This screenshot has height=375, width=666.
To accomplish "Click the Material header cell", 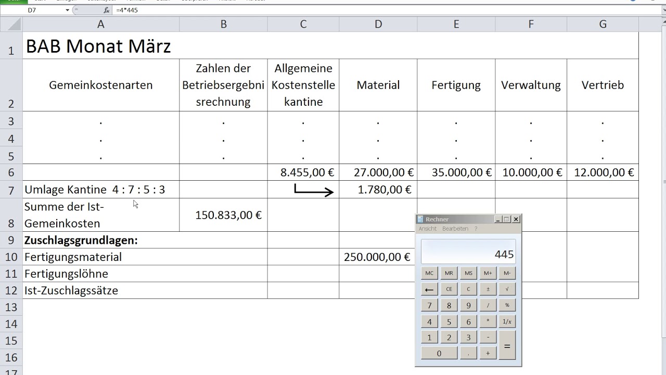I will click(378, 85).
